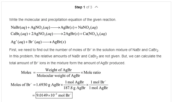Click the paragraph line starting 'First, we need'
The image size is (173, 102).
point(84,50)
